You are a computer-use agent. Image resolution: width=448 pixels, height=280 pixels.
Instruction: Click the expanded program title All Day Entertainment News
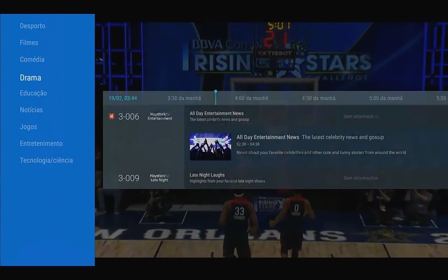(x=268, y=137)
